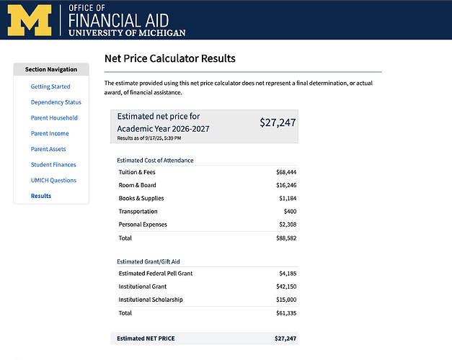Click the $27,247 estimated net price amount
Screen dimensions: 452x360
coord(278,122)
